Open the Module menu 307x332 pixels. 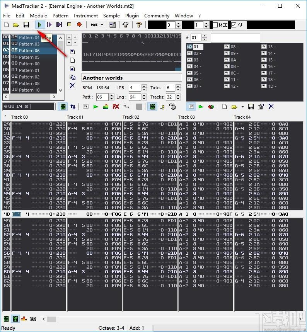[38, 16]
